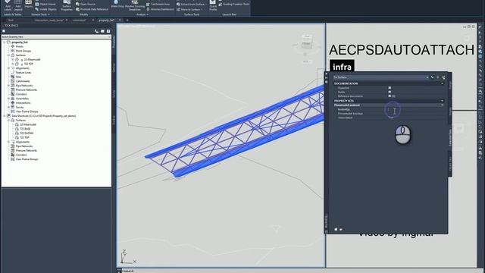Expand the Assemblies node in Prospector
The width and height of the screenshot is (485, 273).
point(8,99)
